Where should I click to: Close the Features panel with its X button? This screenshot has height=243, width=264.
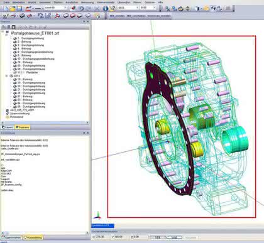click(x=88, y=21)
